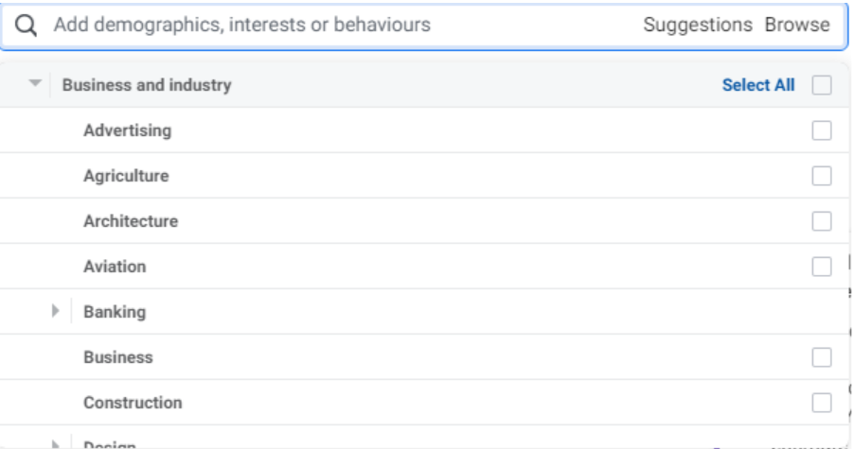
Task: Click the Advertising list item label
Action: [127, 130]
